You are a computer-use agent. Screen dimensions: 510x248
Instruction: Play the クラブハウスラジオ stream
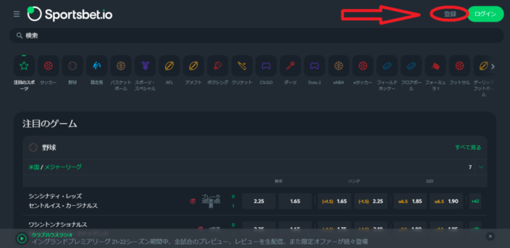tap(22, 238)
